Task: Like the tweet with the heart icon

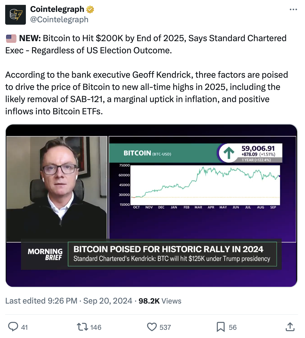Action: [x=152, y=327]
